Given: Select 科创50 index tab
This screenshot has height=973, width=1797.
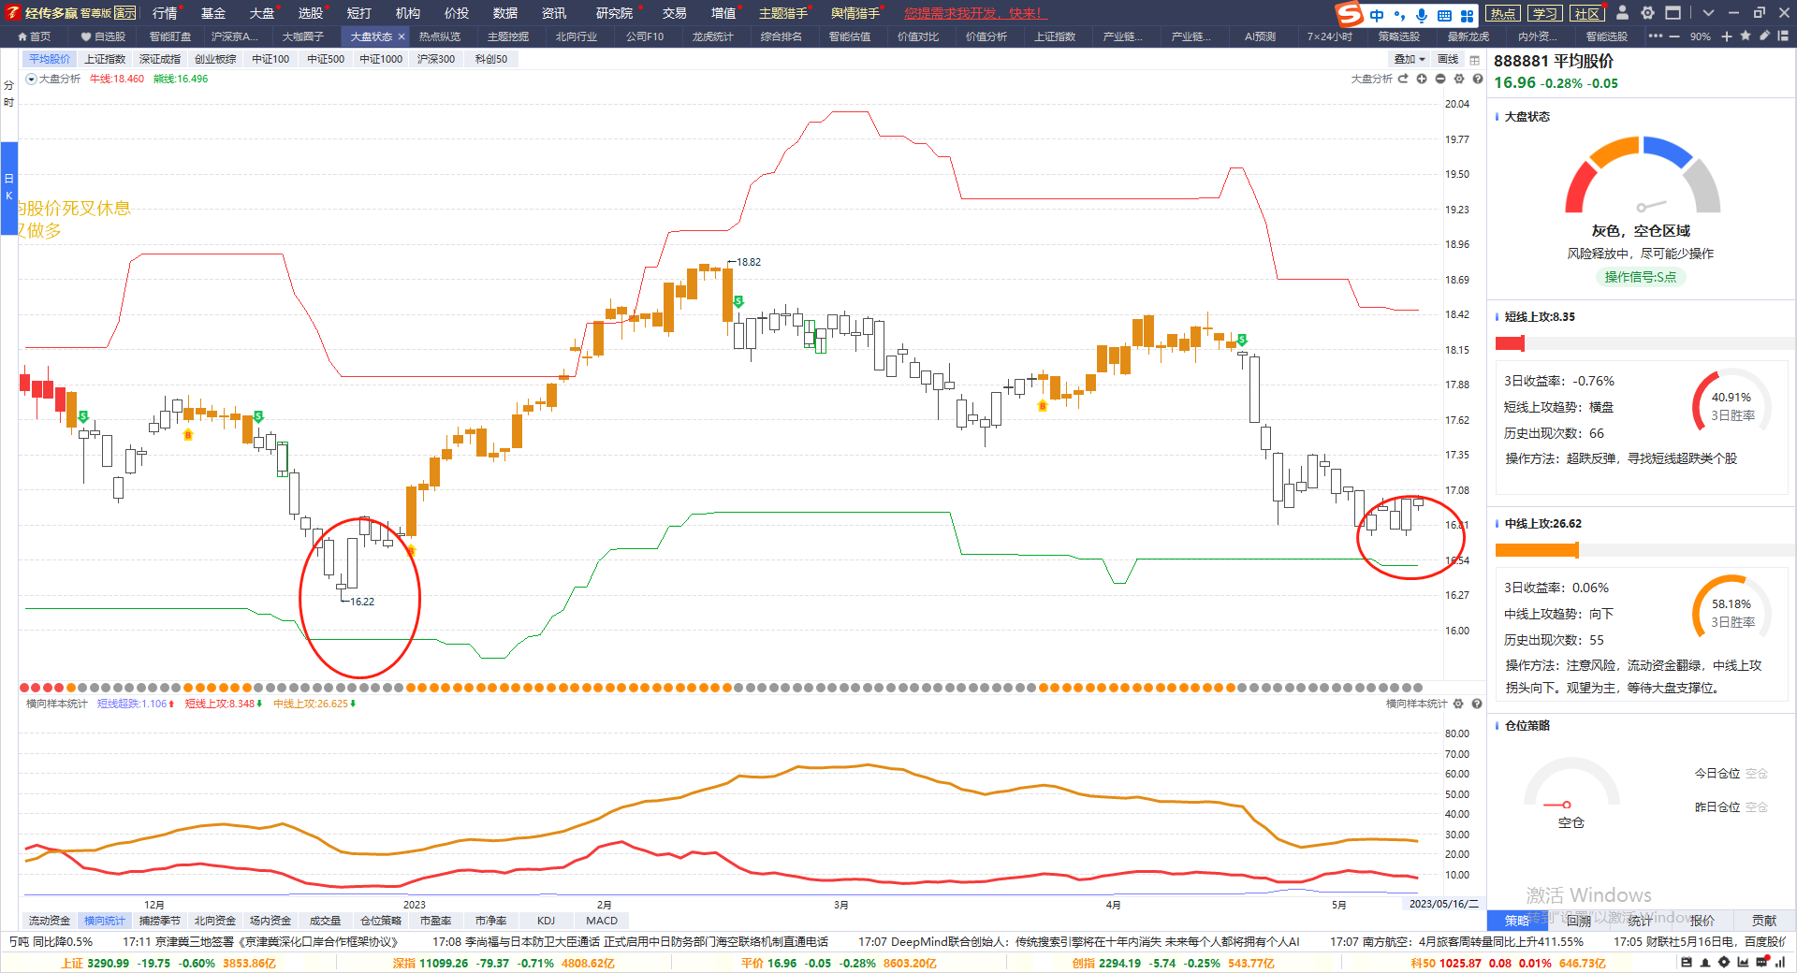Looking at the screenshot, I should pos(491,59).
